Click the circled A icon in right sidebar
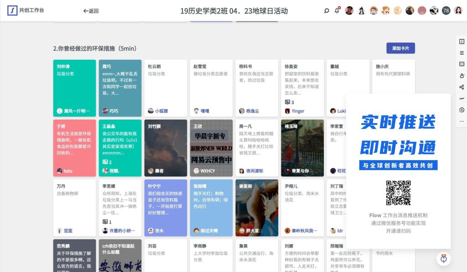 (x=462, y=110)
